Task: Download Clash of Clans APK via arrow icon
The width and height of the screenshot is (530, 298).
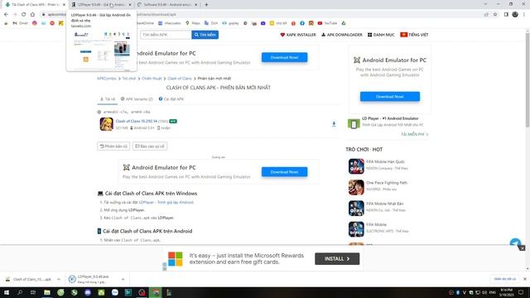Action: click(334, 124)
